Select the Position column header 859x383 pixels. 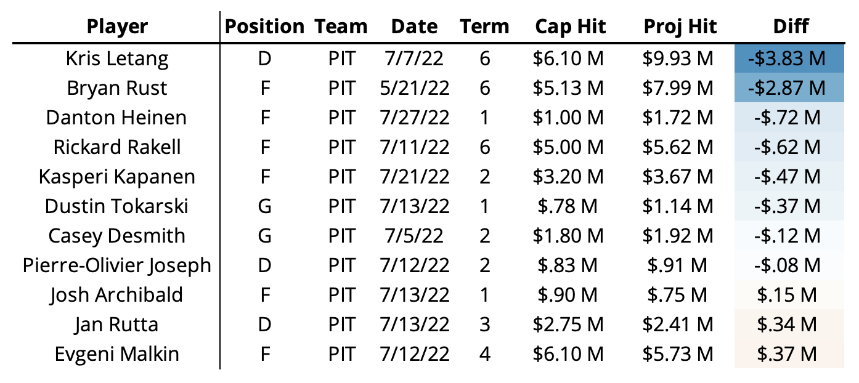pyautogui.click(x=264, y=26)
